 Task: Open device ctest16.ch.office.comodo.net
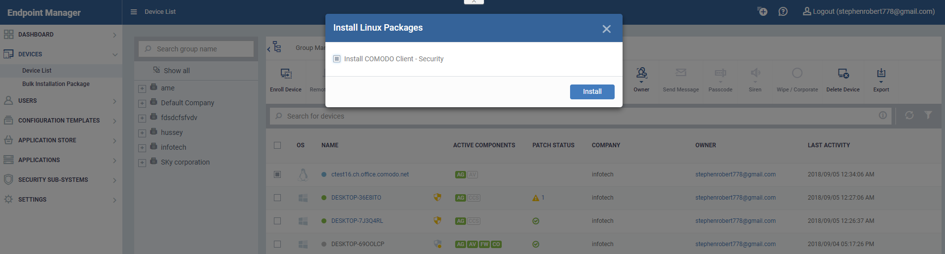[370, 174]
